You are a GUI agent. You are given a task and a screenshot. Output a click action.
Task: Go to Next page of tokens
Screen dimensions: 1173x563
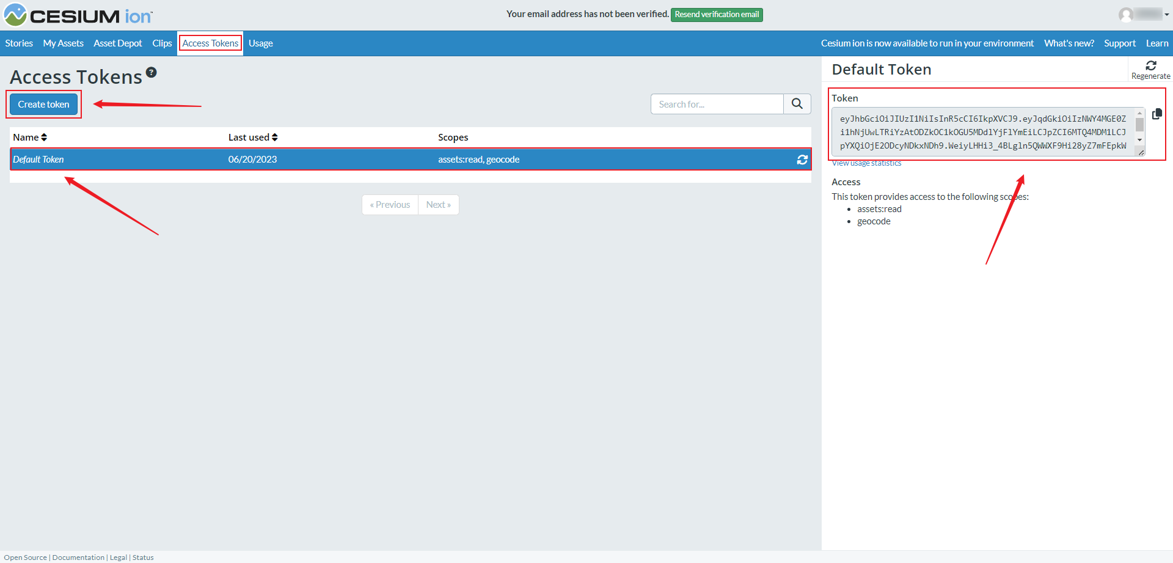click(439, 205)
